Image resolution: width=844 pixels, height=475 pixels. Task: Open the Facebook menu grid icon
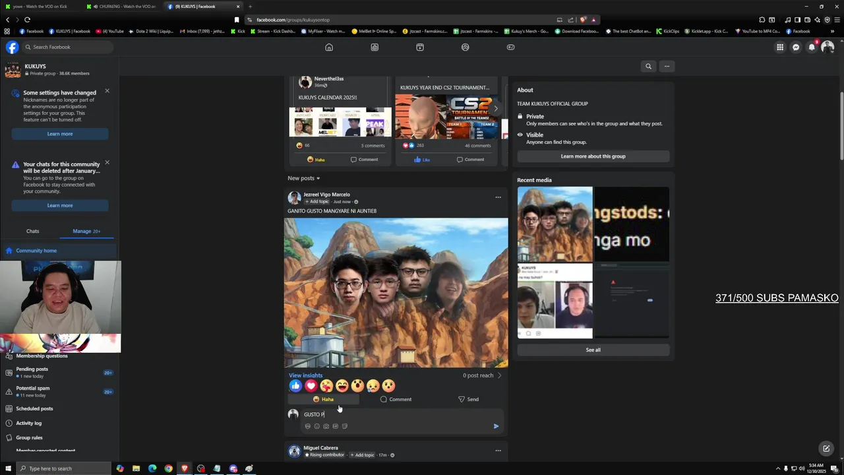(780, 47)
